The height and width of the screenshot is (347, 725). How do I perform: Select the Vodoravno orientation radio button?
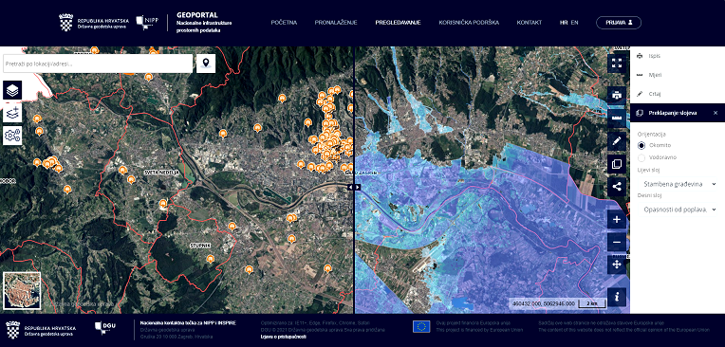click(641, 157)
